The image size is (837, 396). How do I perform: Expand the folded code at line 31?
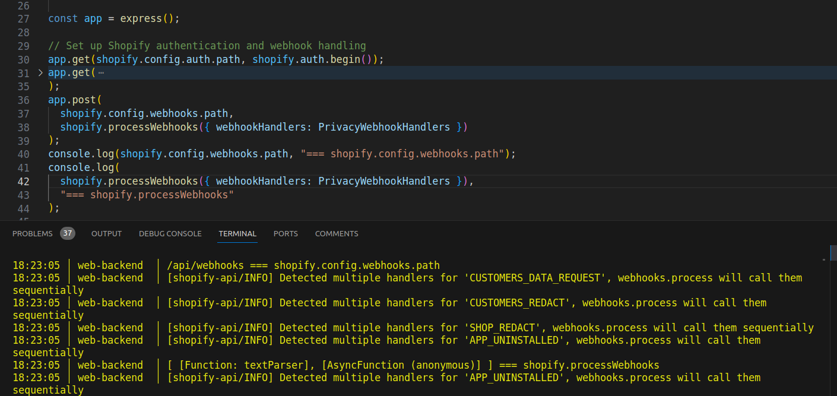click(x=40, y=72)
